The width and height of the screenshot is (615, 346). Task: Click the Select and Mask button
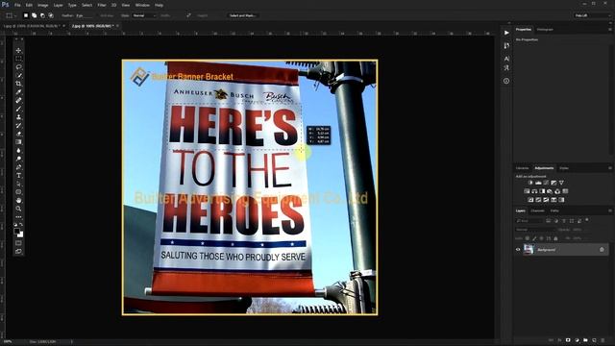click(x=242, y=15)
